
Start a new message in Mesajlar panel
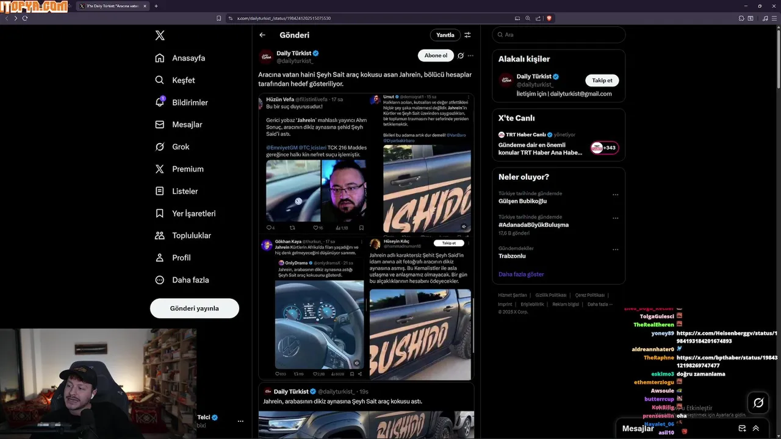(x=743, y=429)
